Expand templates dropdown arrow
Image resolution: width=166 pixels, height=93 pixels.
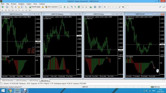point(101,7)
